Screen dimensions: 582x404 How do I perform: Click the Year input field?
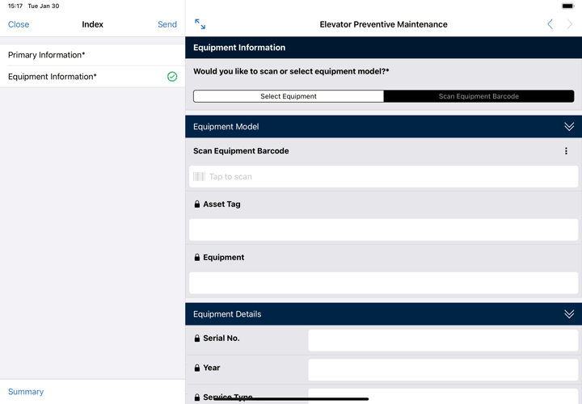click(x=443, y=369)
